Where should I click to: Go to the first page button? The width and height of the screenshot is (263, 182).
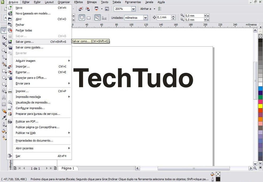[20, 168]
